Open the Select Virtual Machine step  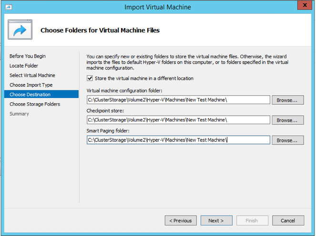32,75
